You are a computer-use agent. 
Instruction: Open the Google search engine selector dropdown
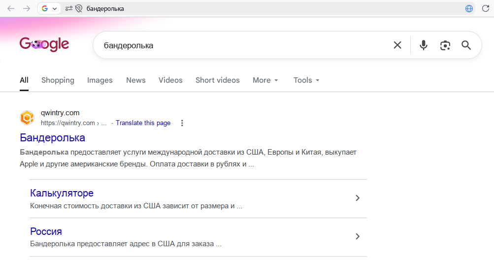coord(49,8)
